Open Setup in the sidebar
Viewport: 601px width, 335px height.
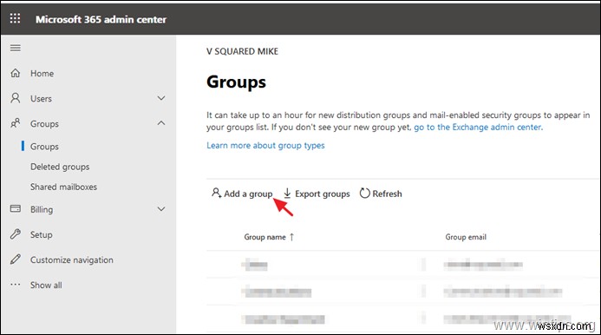click(42, 234)
